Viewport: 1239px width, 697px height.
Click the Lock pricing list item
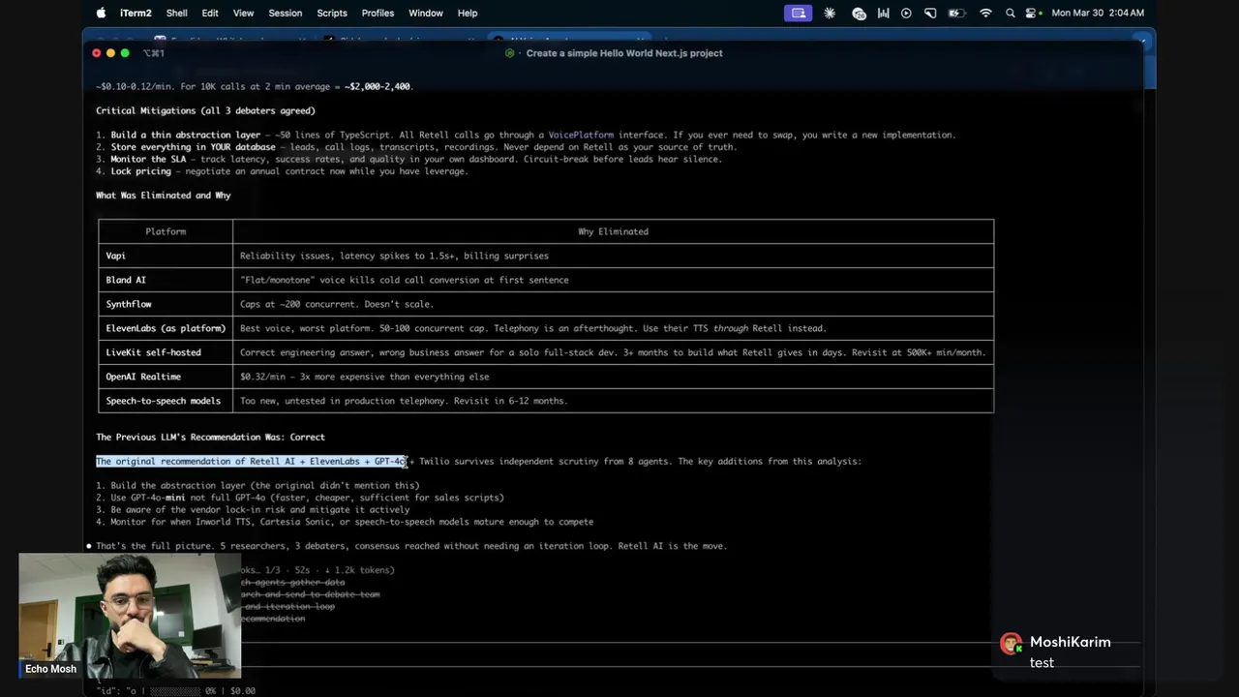(x=282, y=171)
